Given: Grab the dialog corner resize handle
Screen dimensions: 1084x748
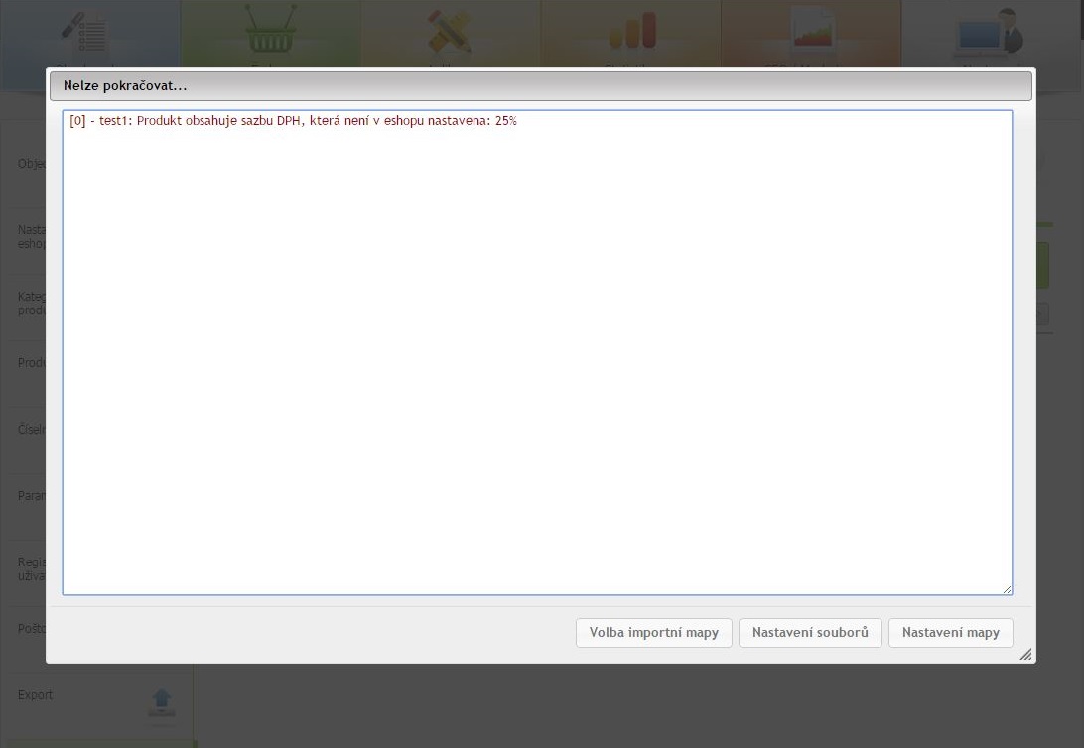Looking at the screenshot, I should [x=1026, y=654].
